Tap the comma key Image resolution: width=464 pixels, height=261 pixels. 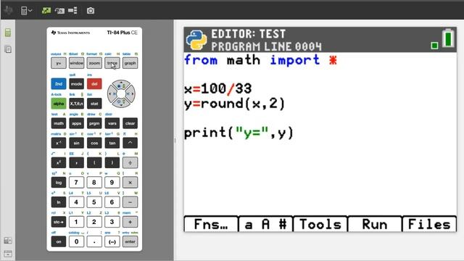(x=76, y=162)
